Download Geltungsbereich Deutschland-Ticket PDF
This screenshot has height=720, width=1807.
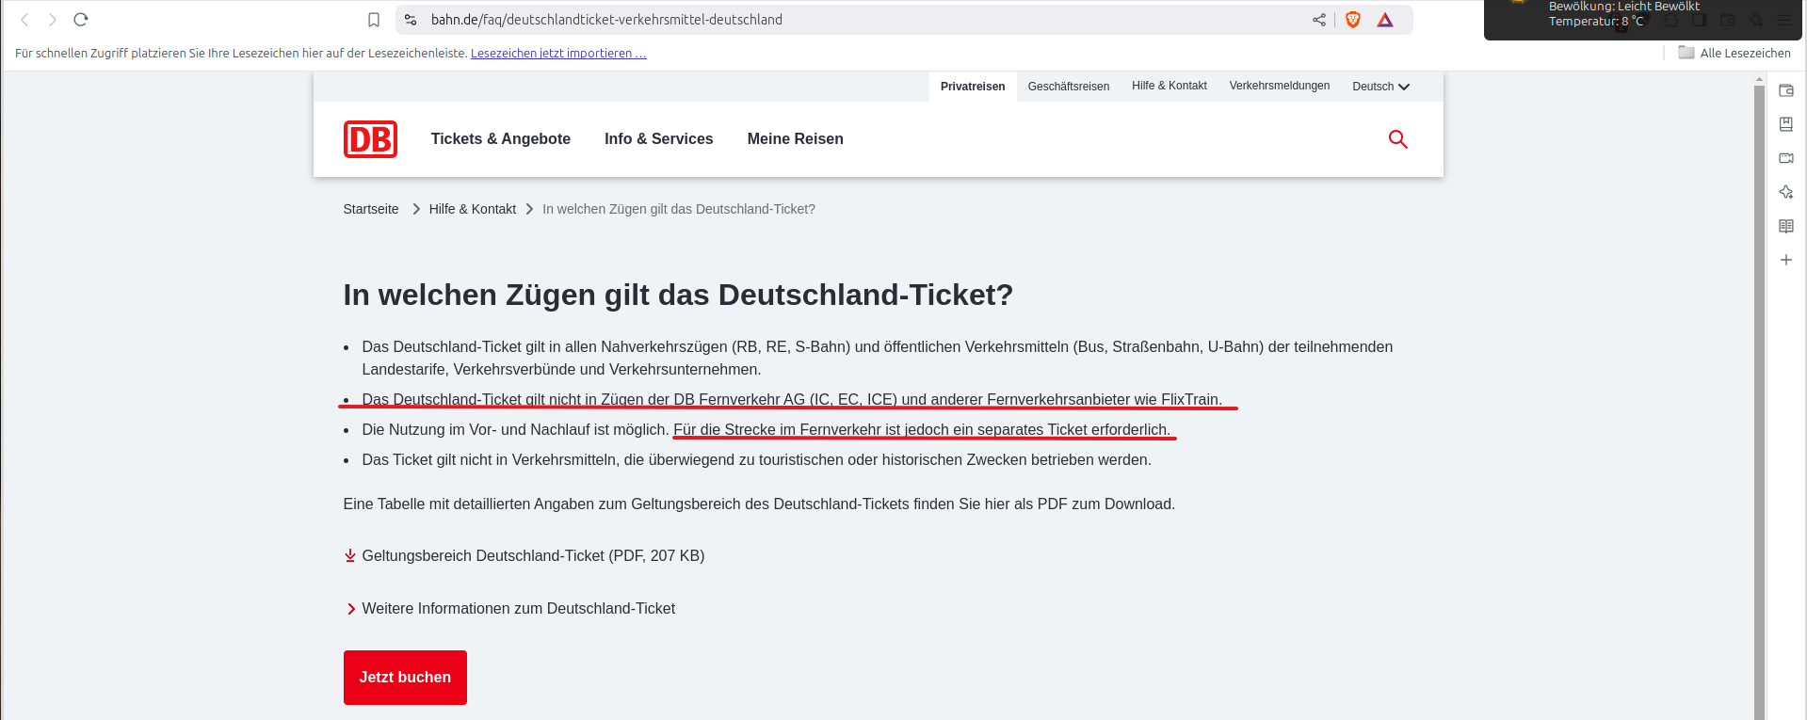coord(533,556)
